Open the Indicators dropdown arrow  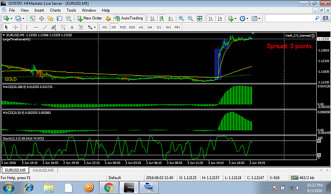coord(235,19)
